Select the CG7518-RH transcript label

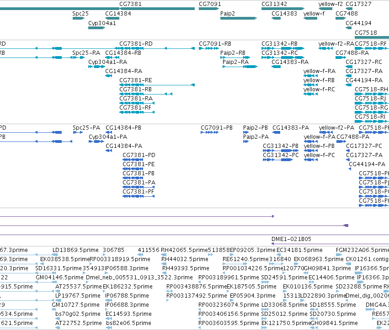point(371,89)
